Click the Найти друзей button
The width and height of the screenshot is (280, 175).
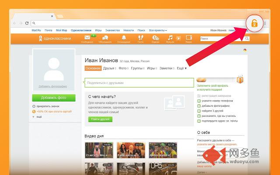tap(100, 119)
